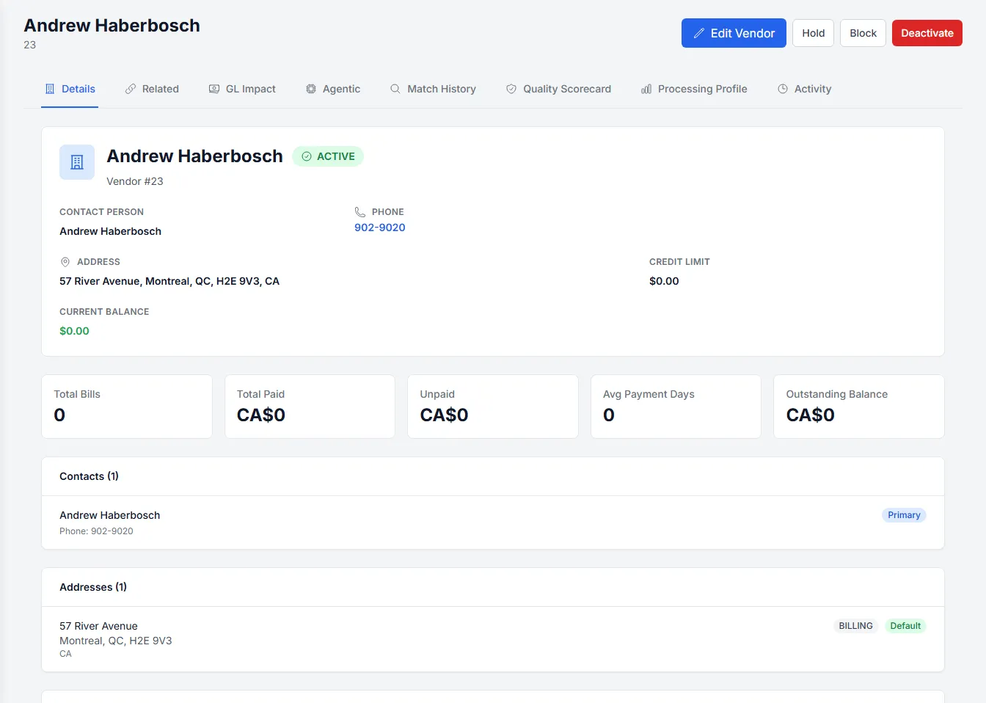
Task: Select the Outstanding Balance card
Action: (x=859, y=407)
